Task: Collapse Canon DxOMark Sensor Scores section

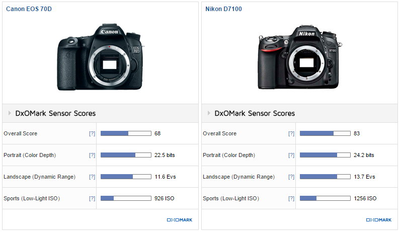Action: pyautogui.click(x=10, y=113)
